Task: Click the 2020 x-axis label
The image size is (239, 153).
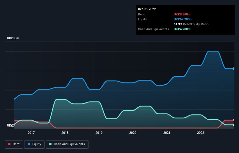Action: 133,133
